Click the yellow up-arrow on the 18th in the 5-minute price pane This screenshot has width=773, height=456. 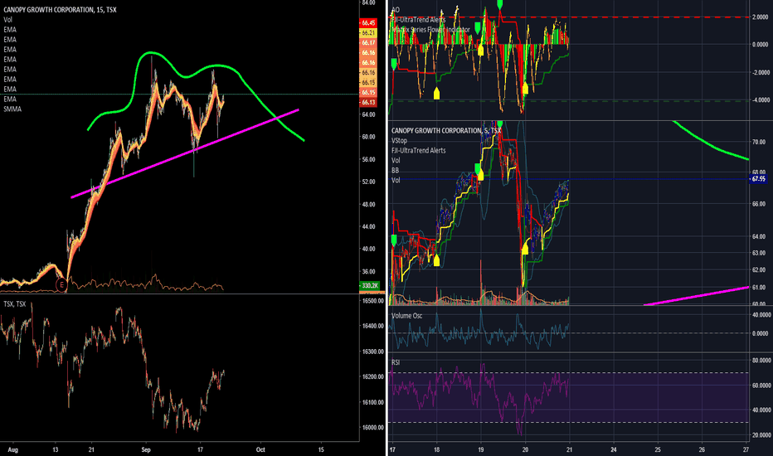click(x=436, y=261)
